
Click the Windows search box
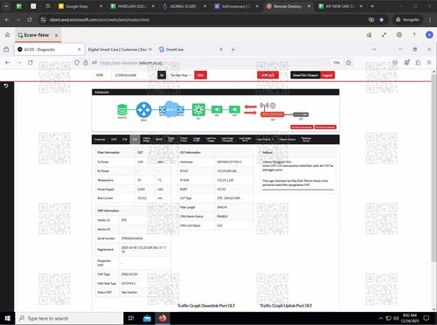(69, 318)
